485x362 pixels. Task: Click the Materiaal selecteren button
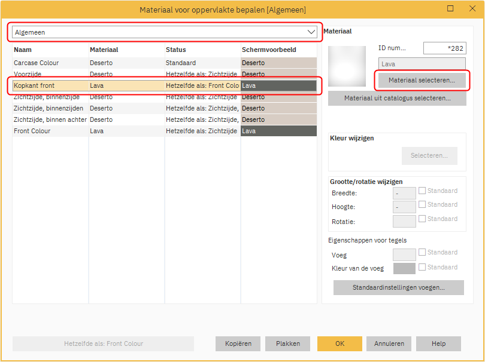pos(421,80)
